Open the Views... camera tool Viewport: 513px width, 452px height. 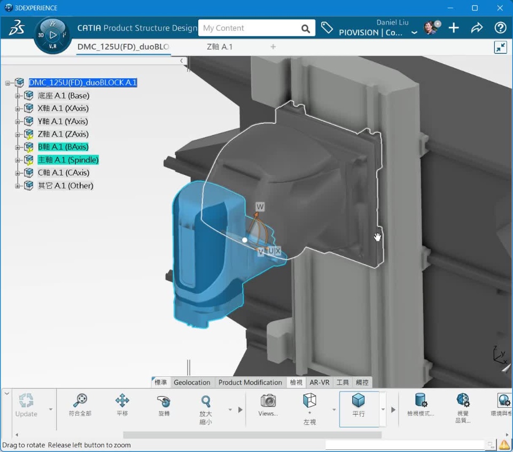[x=268, y=405]
